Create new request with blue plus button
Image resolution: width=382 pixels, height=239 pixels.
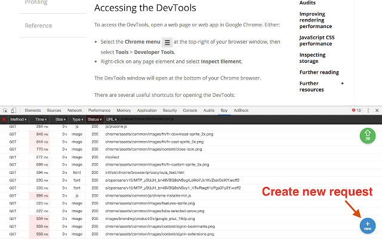tap(368, 226)
